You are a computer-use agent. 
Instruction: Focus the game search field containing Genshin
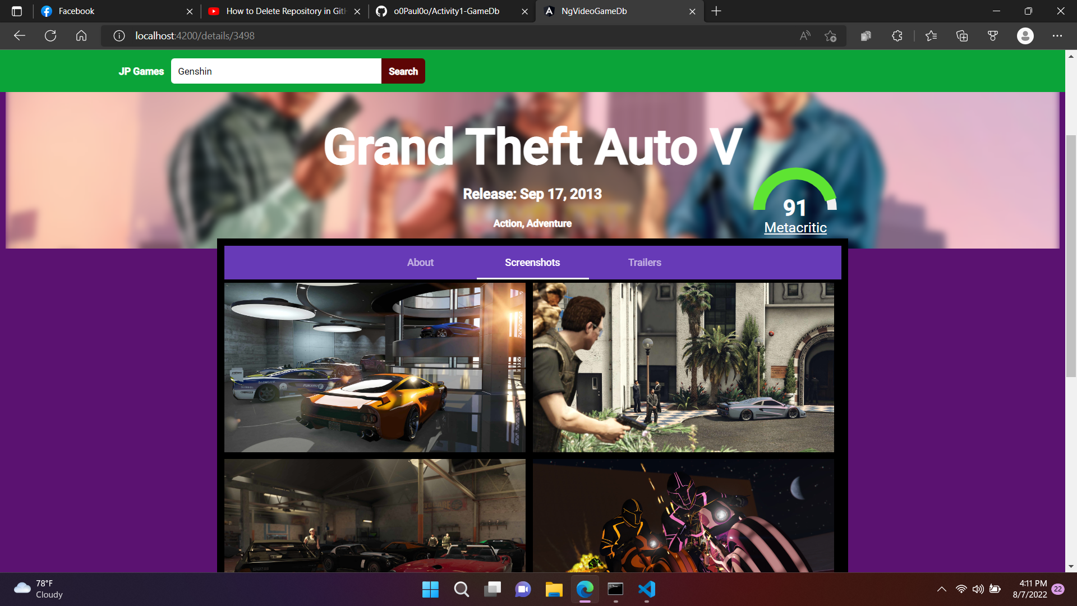click(276, 71)
